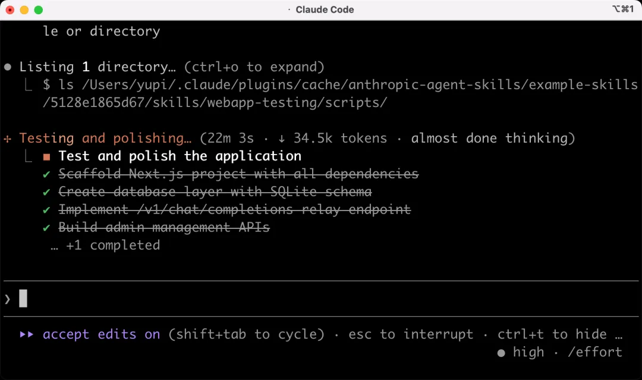This screenshot has height=380, width=642.
Task: Click '(ctrl+o to expand)' hint
Action: 254,67
